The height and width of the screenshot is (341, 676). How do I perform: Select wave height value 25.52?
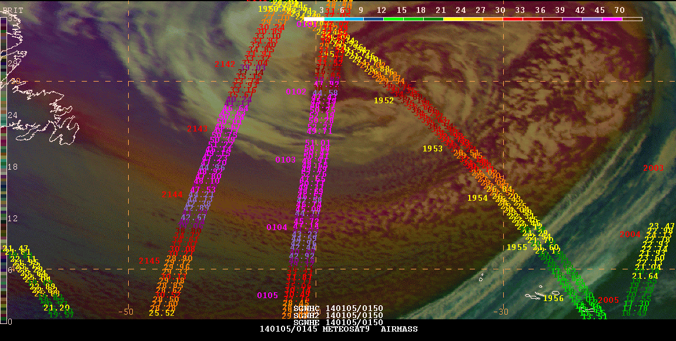162,313
